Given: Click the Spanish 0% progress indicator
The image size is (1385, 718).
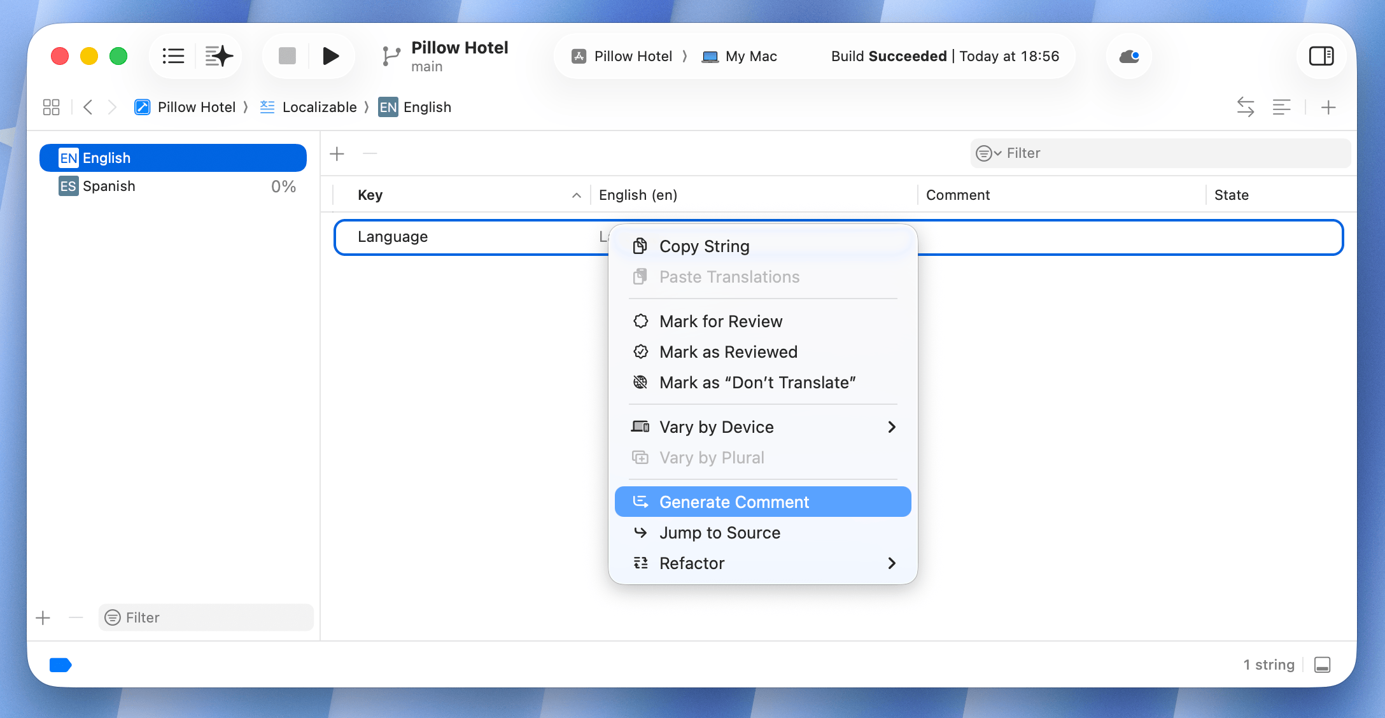Looking at the screenshot, I should [x=283, y=186].
